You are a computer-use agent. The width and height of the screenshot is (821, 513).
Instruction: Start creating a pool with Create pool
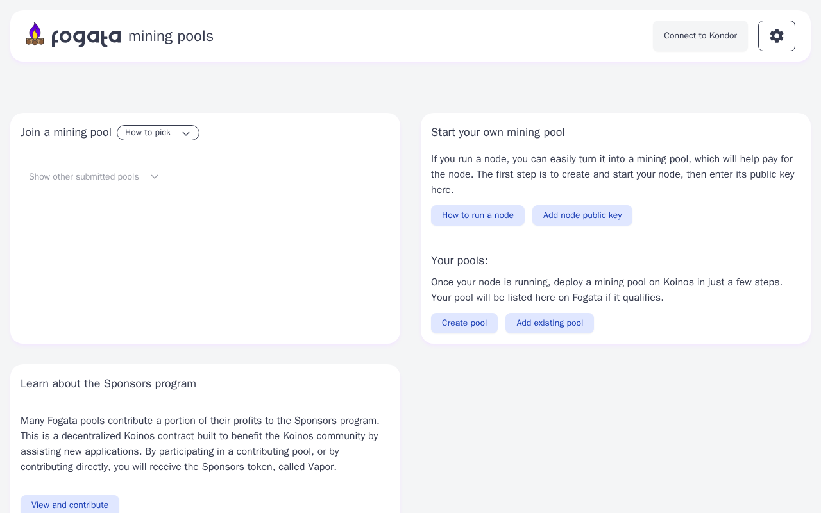464,323
